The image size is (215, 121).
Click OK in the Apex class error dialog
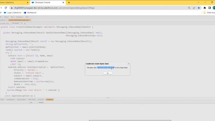tap(107, 73)
